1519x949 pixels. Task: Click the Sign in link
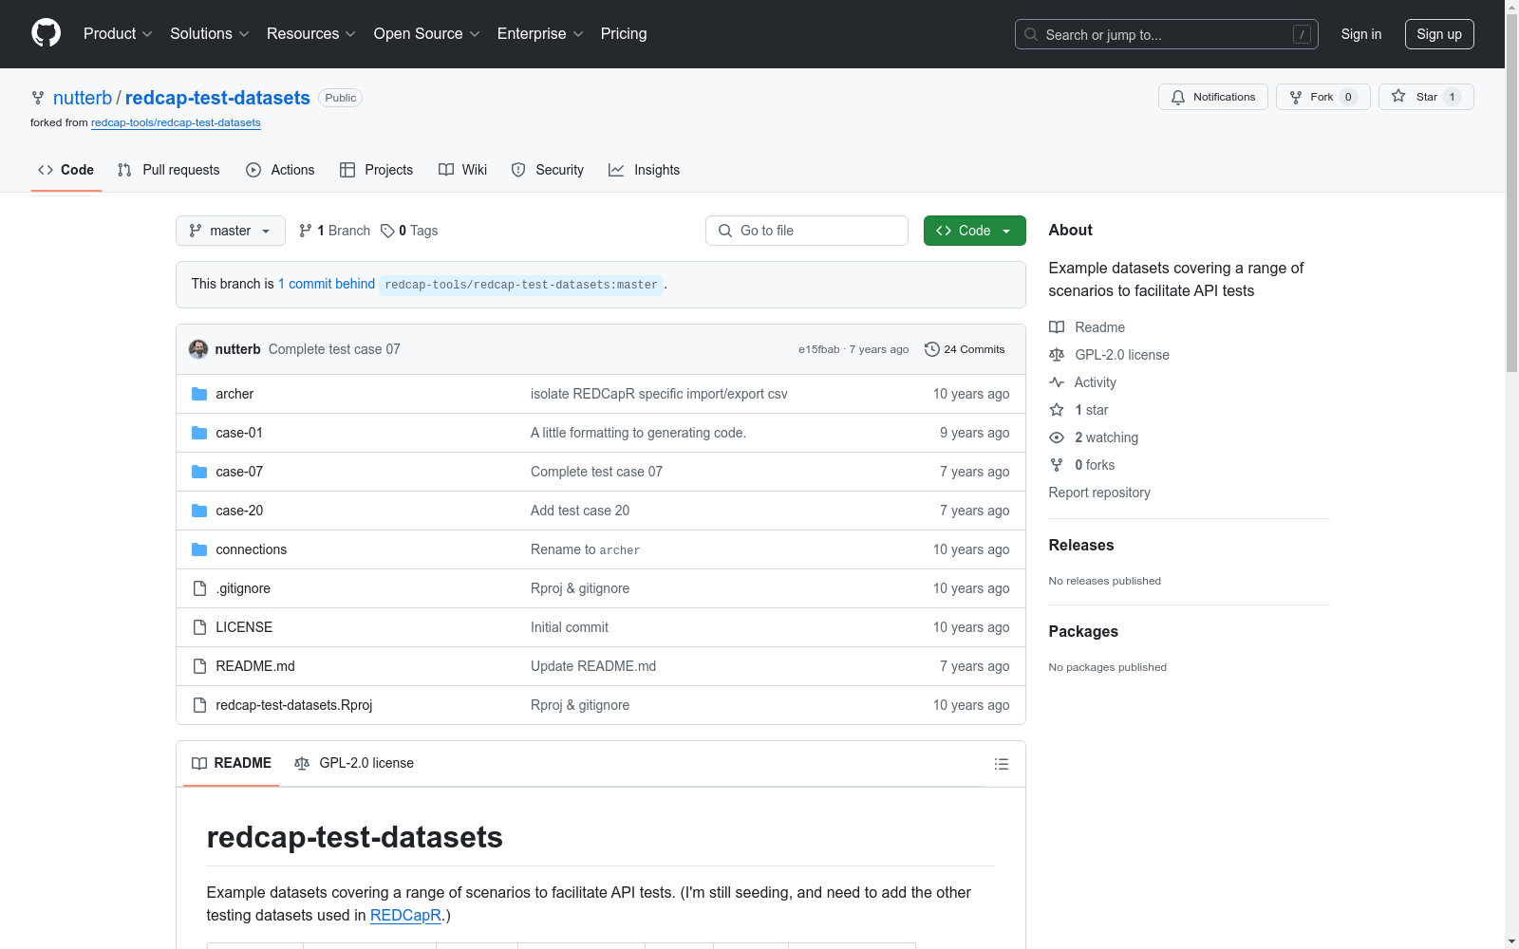pos(1361,34)
